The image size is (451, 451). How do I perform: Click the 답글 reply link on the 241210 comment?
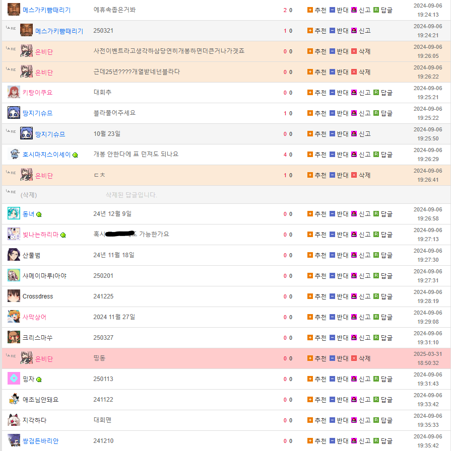386,441
